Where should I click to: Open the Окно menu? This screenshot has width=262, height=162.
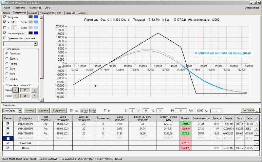pos(47,8)
